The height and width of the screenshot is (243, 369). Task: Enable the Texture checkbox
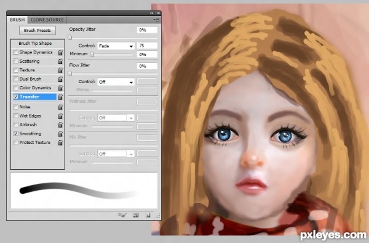tap(16, 70)
